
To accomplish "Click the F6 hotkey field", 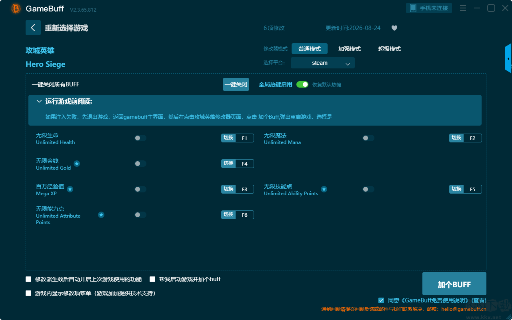I will [x=244, y=215].
